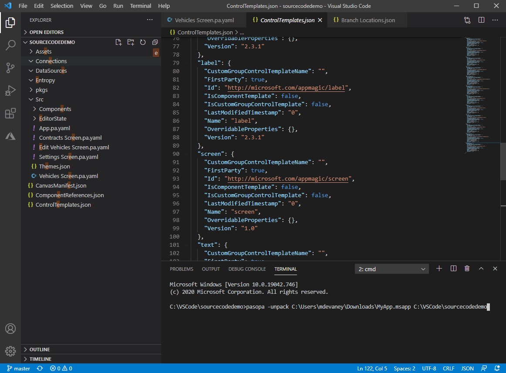Expand the Components folder
506x373 pixels.
pyautogui.click(x=56, y=109)
